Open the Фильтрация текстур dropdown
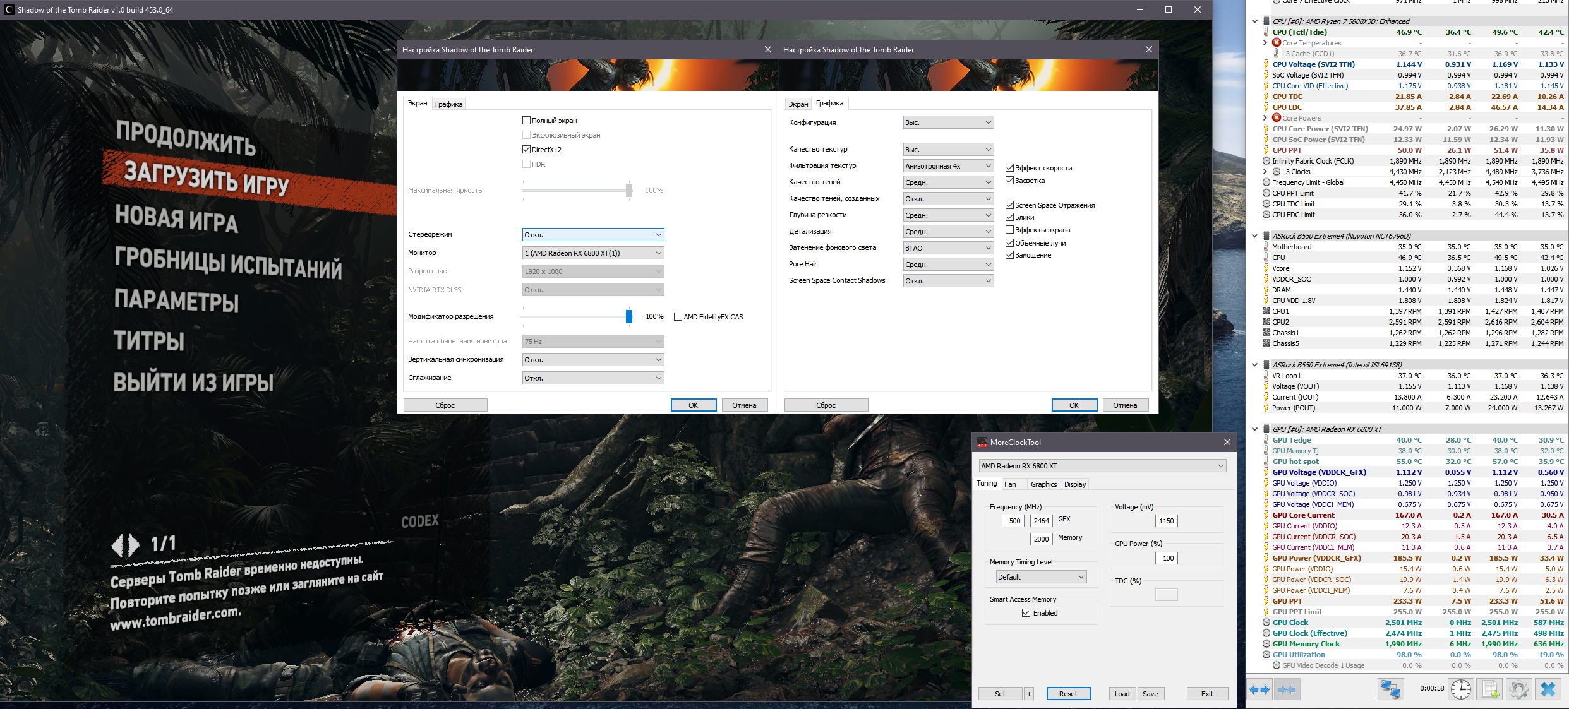Viewport: 1569px width, 709px height. 948,166
